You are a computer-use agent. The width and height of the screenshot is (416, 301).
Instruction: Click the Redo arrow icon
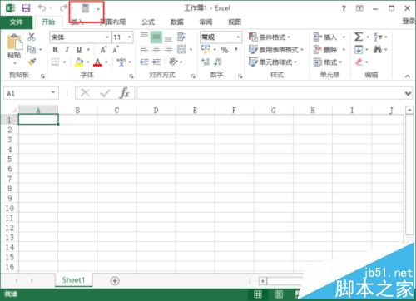click(63, 8)
